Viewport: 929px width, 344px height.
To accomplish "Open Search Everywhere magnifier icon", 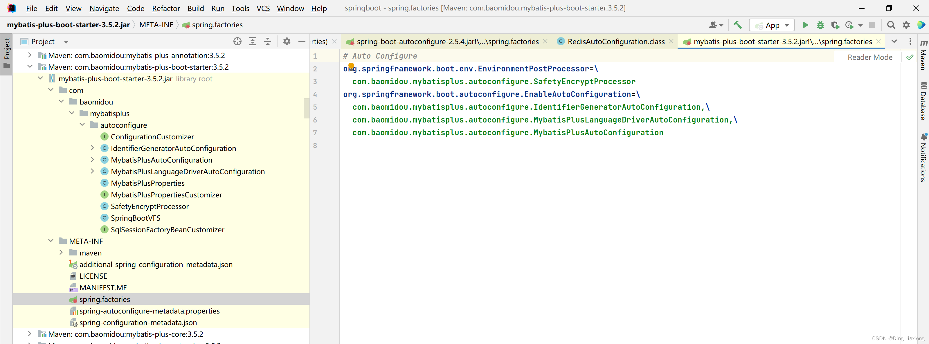I will click(891, 25).
